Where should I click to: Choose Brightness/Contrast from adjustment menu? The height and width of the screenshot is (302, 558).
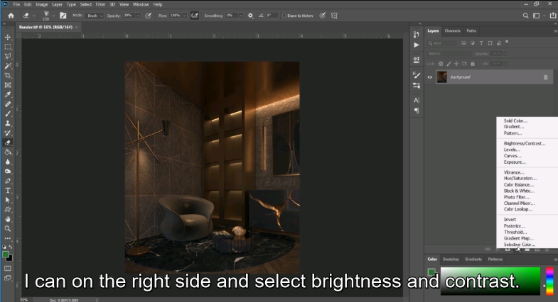524,143
